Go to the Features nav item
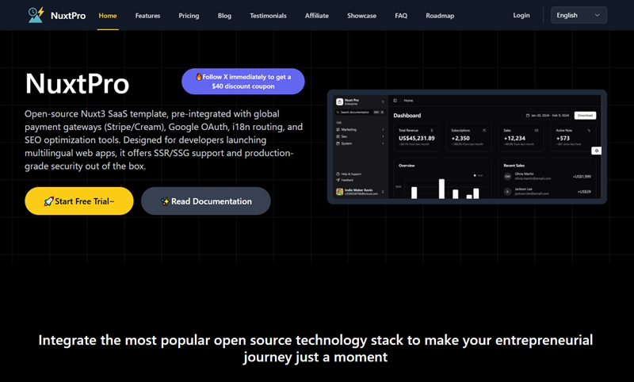This screenshot has width=634, height=382. click(147, 16)
